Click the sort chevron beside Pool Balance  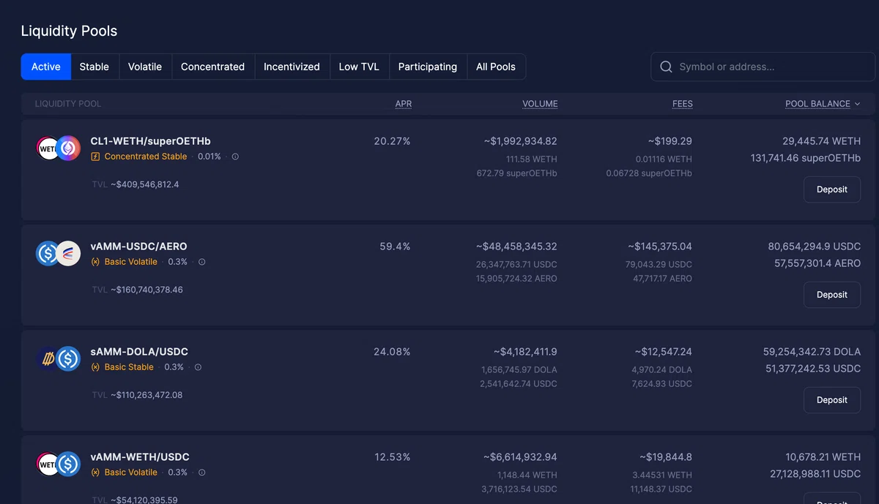point(857,104)
